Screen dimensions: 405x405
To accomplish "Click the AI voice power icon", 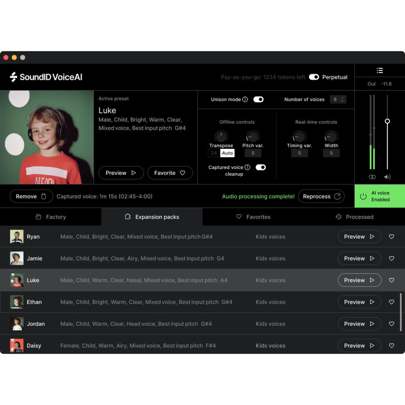I will point(363,196).
